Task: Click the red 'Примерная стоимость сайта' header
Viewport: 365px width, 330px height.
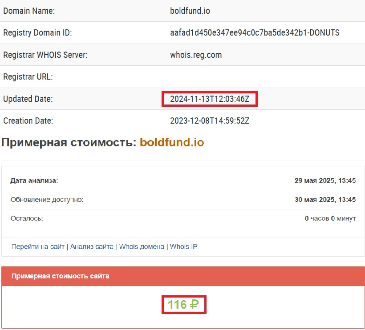Action: 60,276
